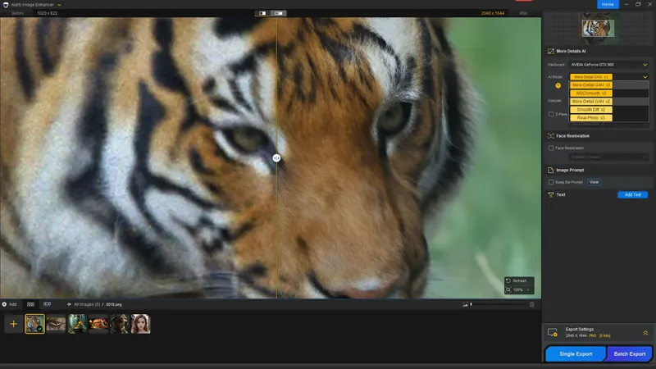The height and width of the screenshot is (369, 656).
Task: Click the 0018.png file name text
Action: [114, 304]
